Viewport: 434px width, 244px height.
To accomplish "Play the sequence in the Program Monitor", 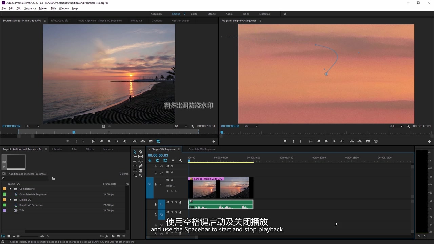I will [326, 141].
